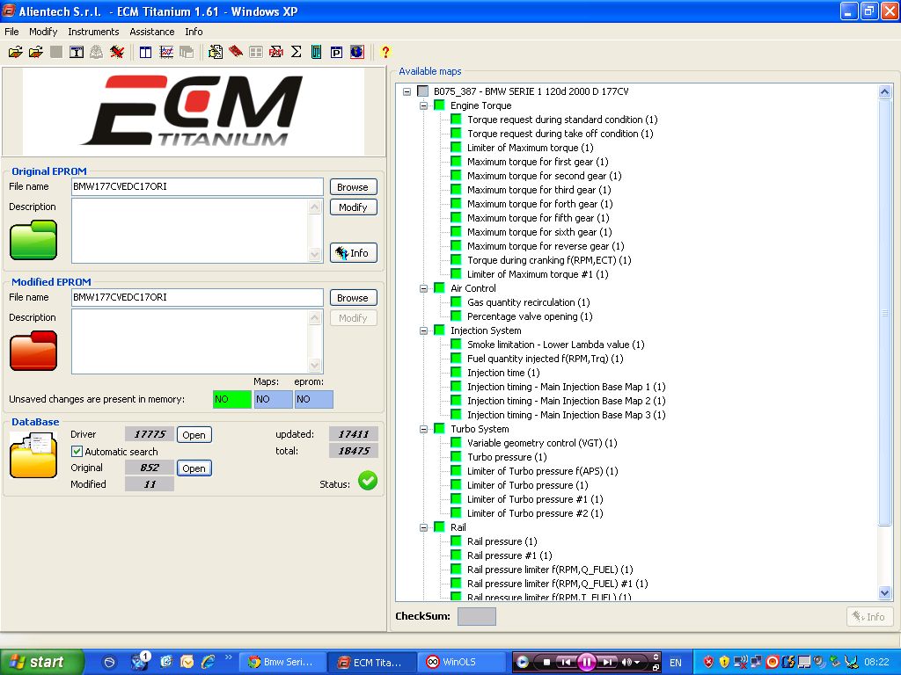Viewport: 901px width, 675px height.
Task: Open the File menu
Action: [x=11, y=32]
